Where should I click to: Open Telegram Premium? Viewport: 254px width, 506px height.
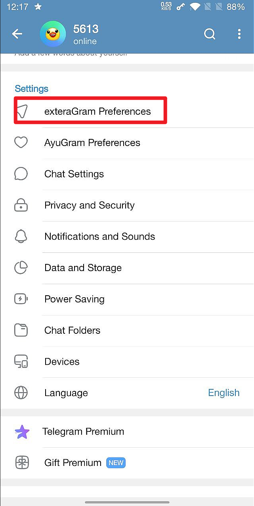[x=83, y=431]
